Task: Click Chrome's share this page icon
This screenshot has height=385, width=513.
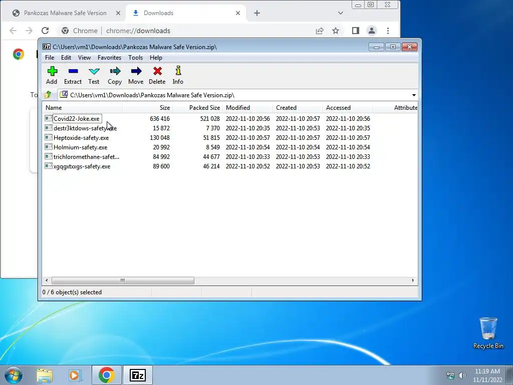Action: (x=320, y=31)
